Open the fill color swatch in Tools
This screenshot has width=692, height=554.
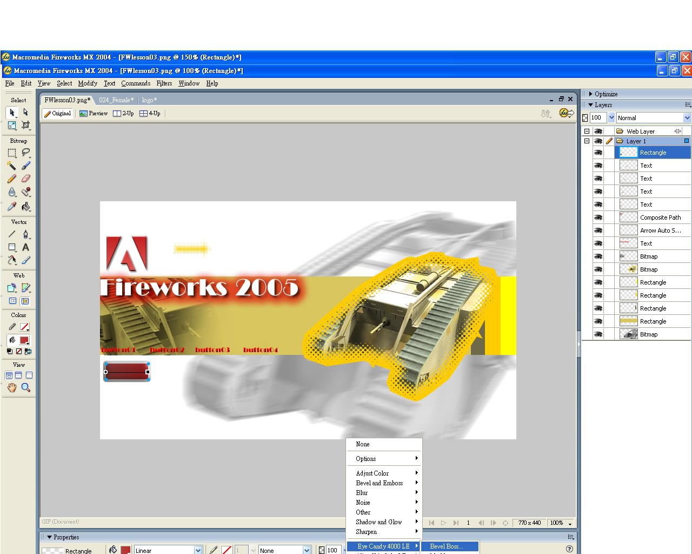(x=24, y=340)
